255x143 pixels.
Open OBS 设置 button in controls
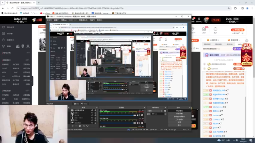[x=179, y=122]
